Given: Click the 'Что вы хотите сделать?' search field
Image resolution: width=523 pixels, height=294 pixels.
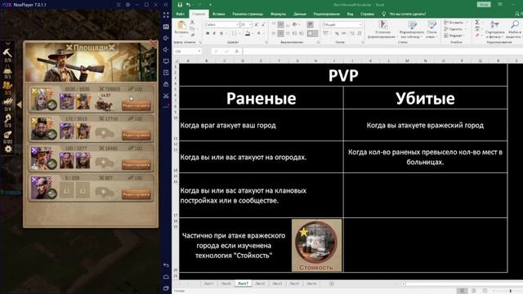Looking at the screenshot, I should pyautogui.click(x=407, y=14).
